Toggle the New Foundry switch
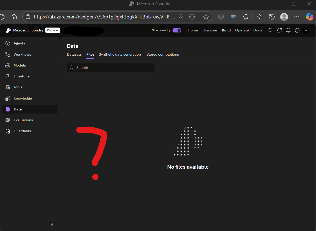 pyautogui.click(x=177, y=30)
